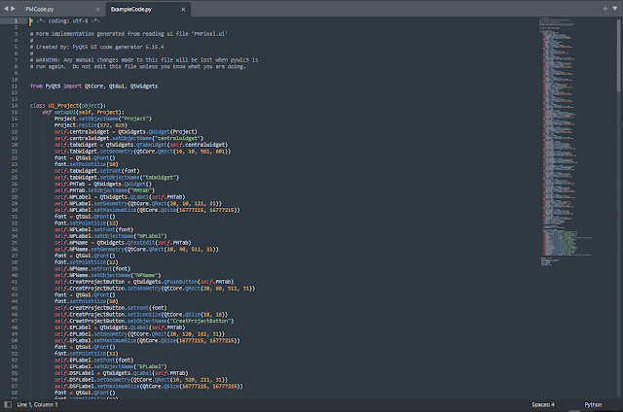Toggle the side bar from status bar icon
This screenshot has width=623, height=412.
click(8, 404)
